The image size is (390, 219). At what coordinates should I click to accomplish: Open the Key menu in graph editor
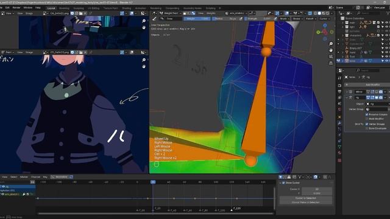coord(45,177)
